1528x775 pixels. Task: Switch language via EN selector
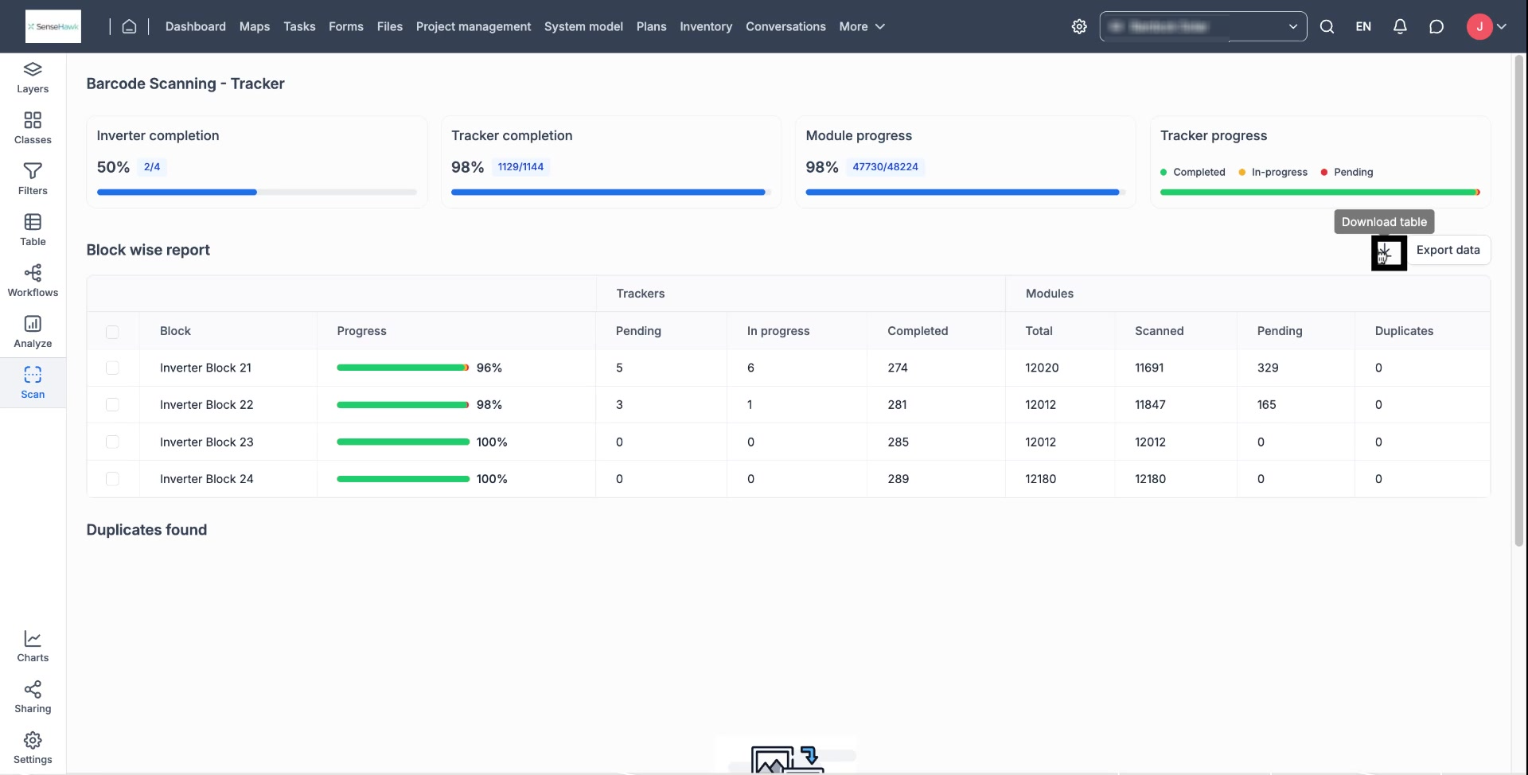[1363, 26]
